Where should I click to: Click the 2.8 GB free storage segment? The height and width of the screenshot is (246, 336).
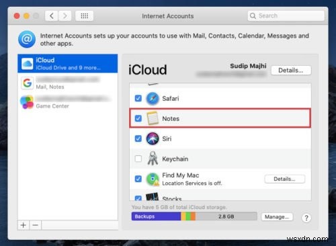coord(226,216)
